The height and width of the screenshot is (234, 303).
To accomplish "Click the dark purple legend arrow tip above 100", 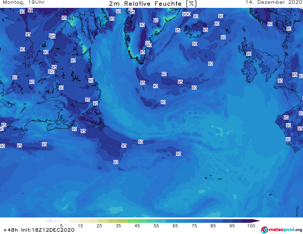I will click(255, 221).
